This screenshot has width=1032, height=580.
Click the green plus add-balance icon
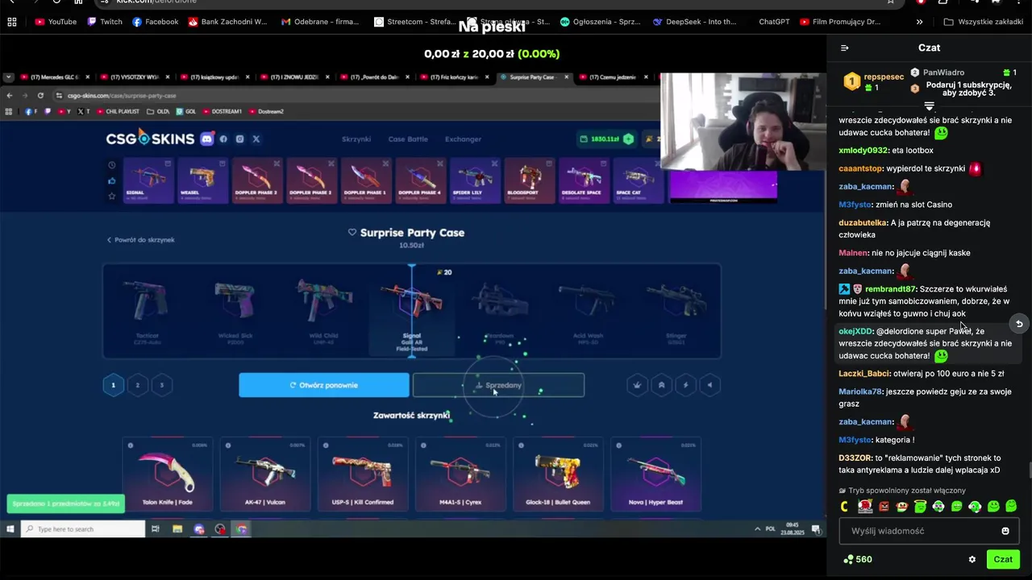[628, 139]
